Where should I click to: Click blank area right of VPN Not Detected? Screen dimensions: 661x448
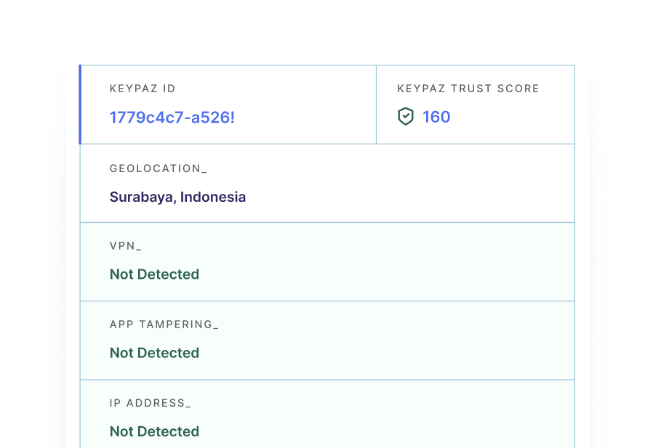click(385, 274)
